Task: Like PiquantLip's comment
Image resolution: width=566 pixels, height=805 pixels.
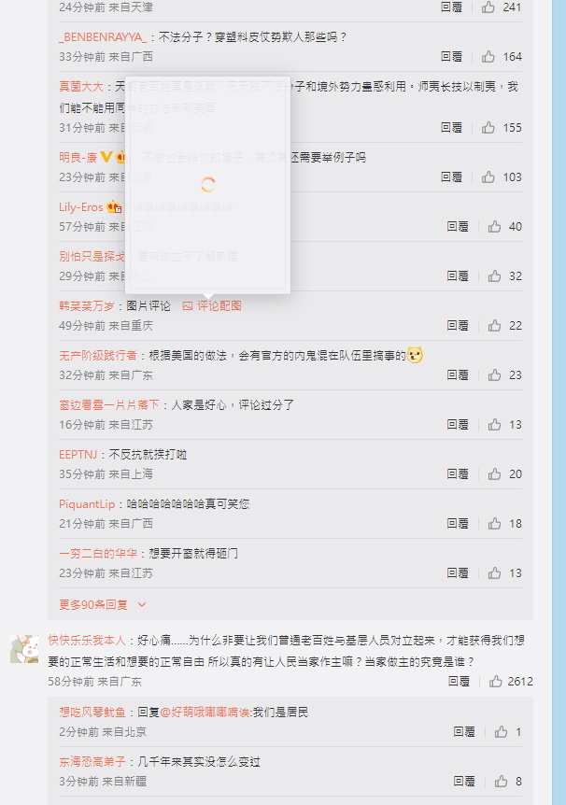Action: pos(495,523)
